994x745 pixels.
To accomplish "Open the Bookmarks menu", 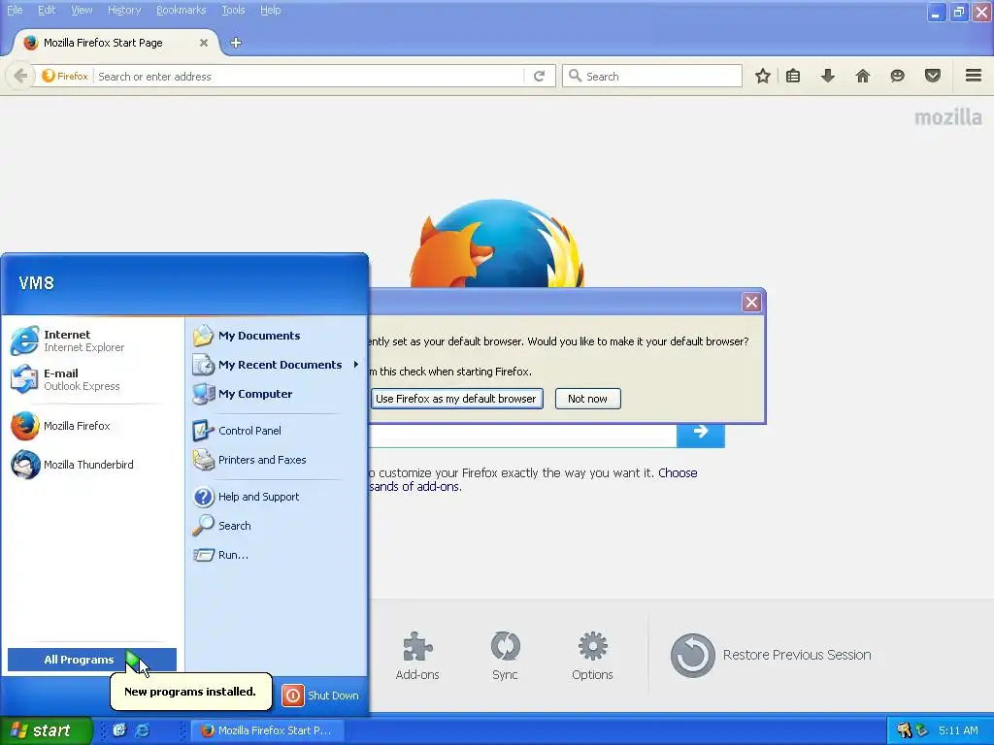I will pyautogui.click(x=181, y=10).
